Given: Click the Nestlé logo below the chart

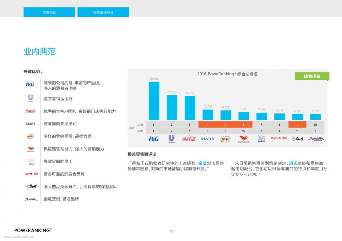Looking at the screenshot, I should coord(261,139).
